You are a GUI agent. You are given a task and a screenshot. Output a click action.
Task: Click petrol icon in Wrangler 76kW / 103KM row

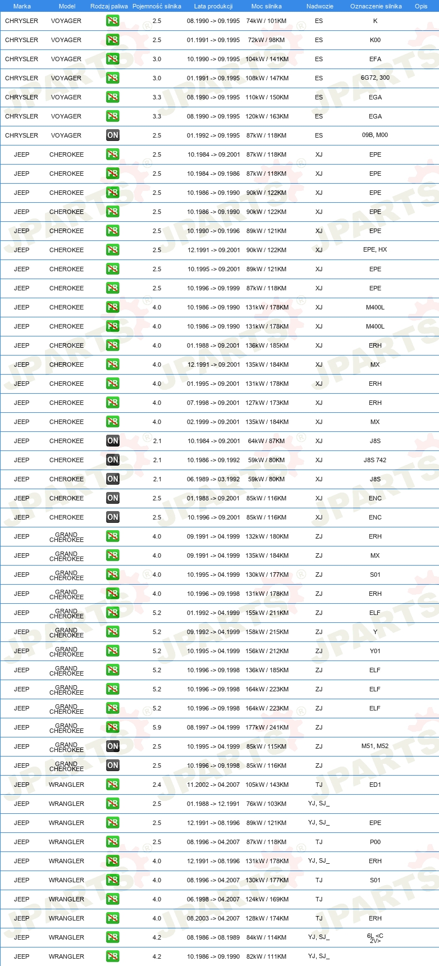[113, 804]
